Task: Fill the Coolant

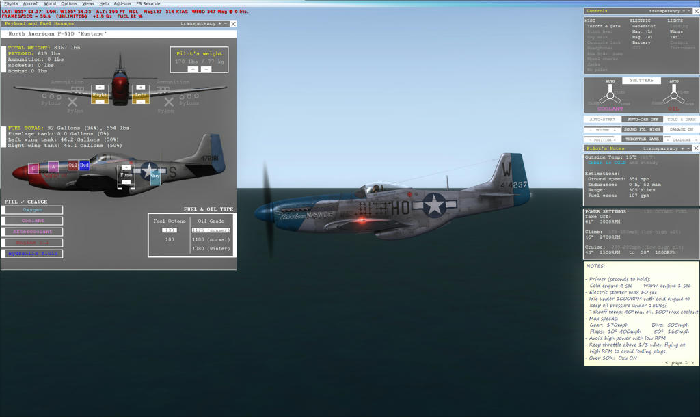Action: (33, 221)
